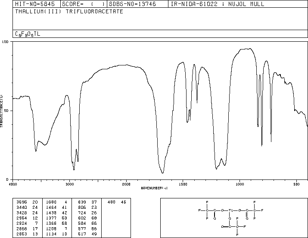Click the TRANSMITTANCE vertical axis title

click(x=1, y=111)
